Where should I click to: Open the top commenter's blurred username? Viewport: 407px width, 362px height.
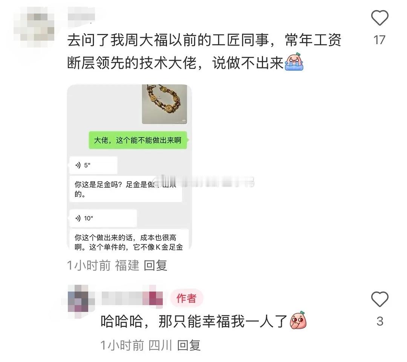81,16
